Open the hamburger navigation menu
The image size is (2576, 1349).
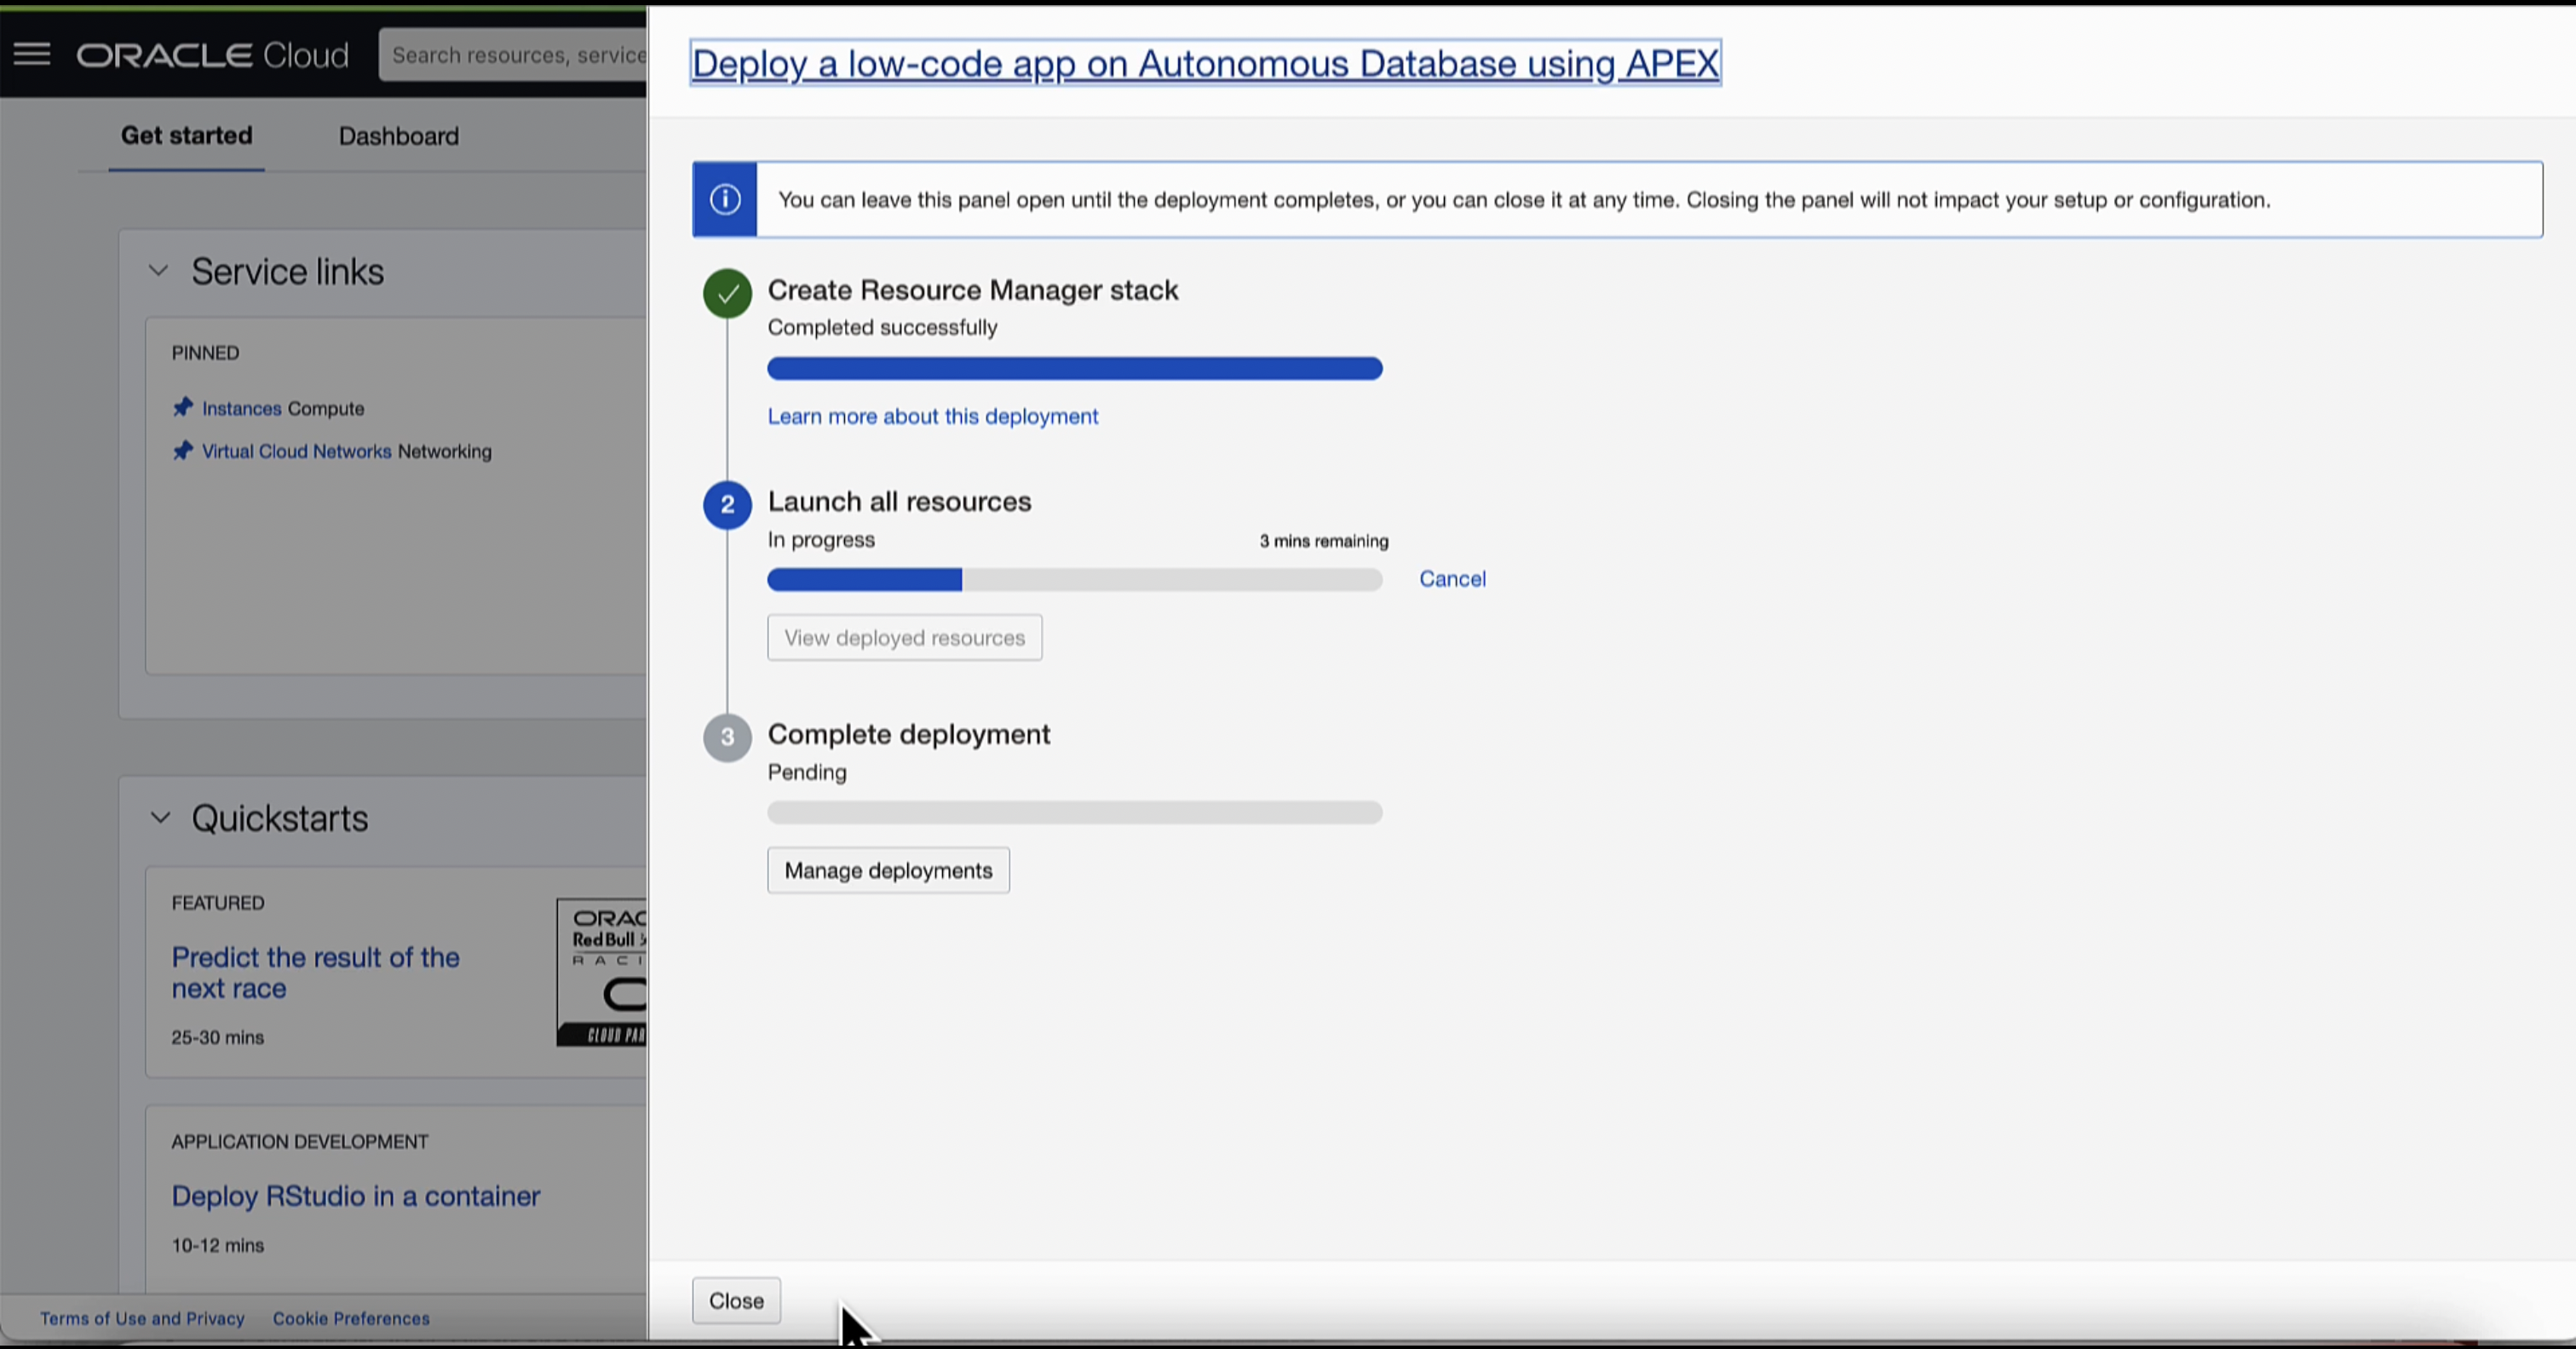tap(31, 54)
